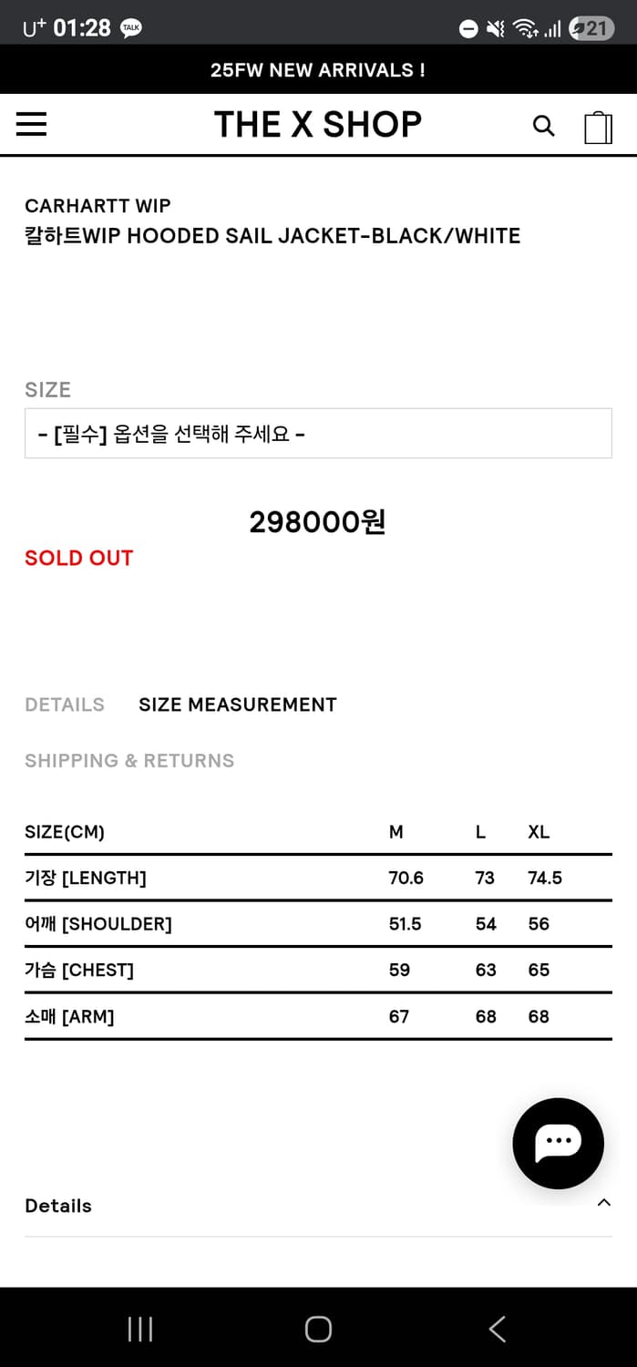The width and height of the screenshot is (637, 1367).
Task: Tap KakaoTalk notification icon in status bar
Action: tap(131, 28)
